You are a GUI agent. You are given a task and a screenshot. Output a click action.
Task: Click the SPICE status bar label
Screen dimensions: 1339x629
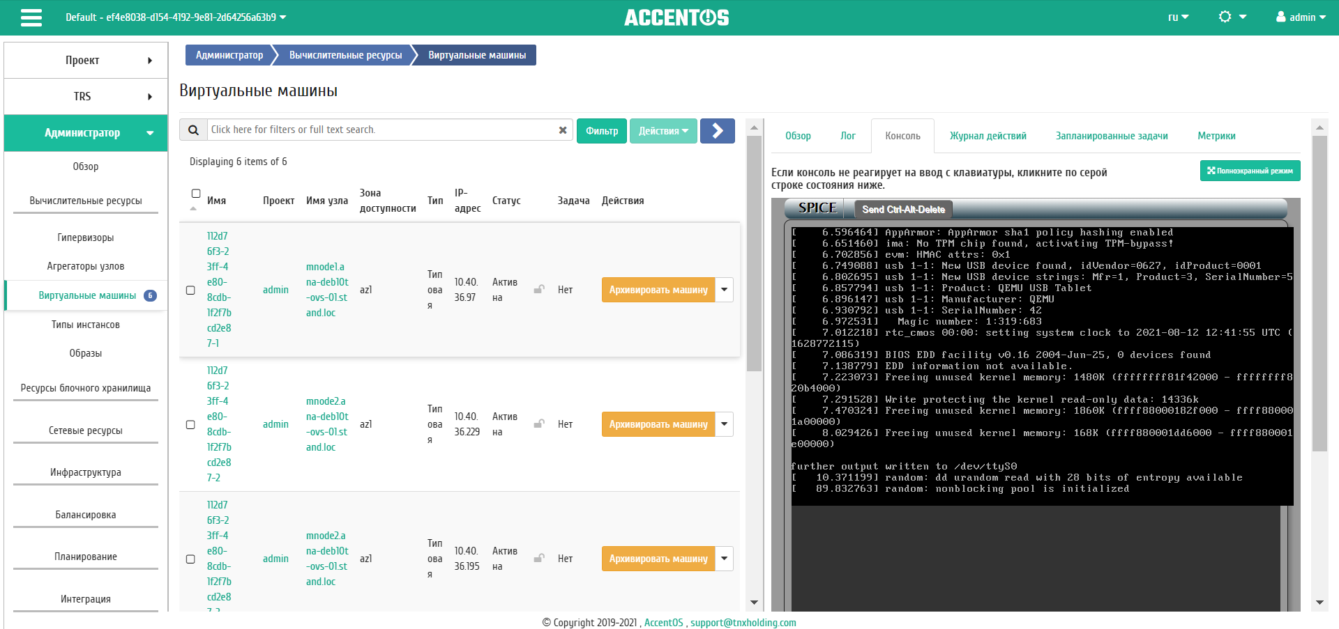click(x=817, y=208)
